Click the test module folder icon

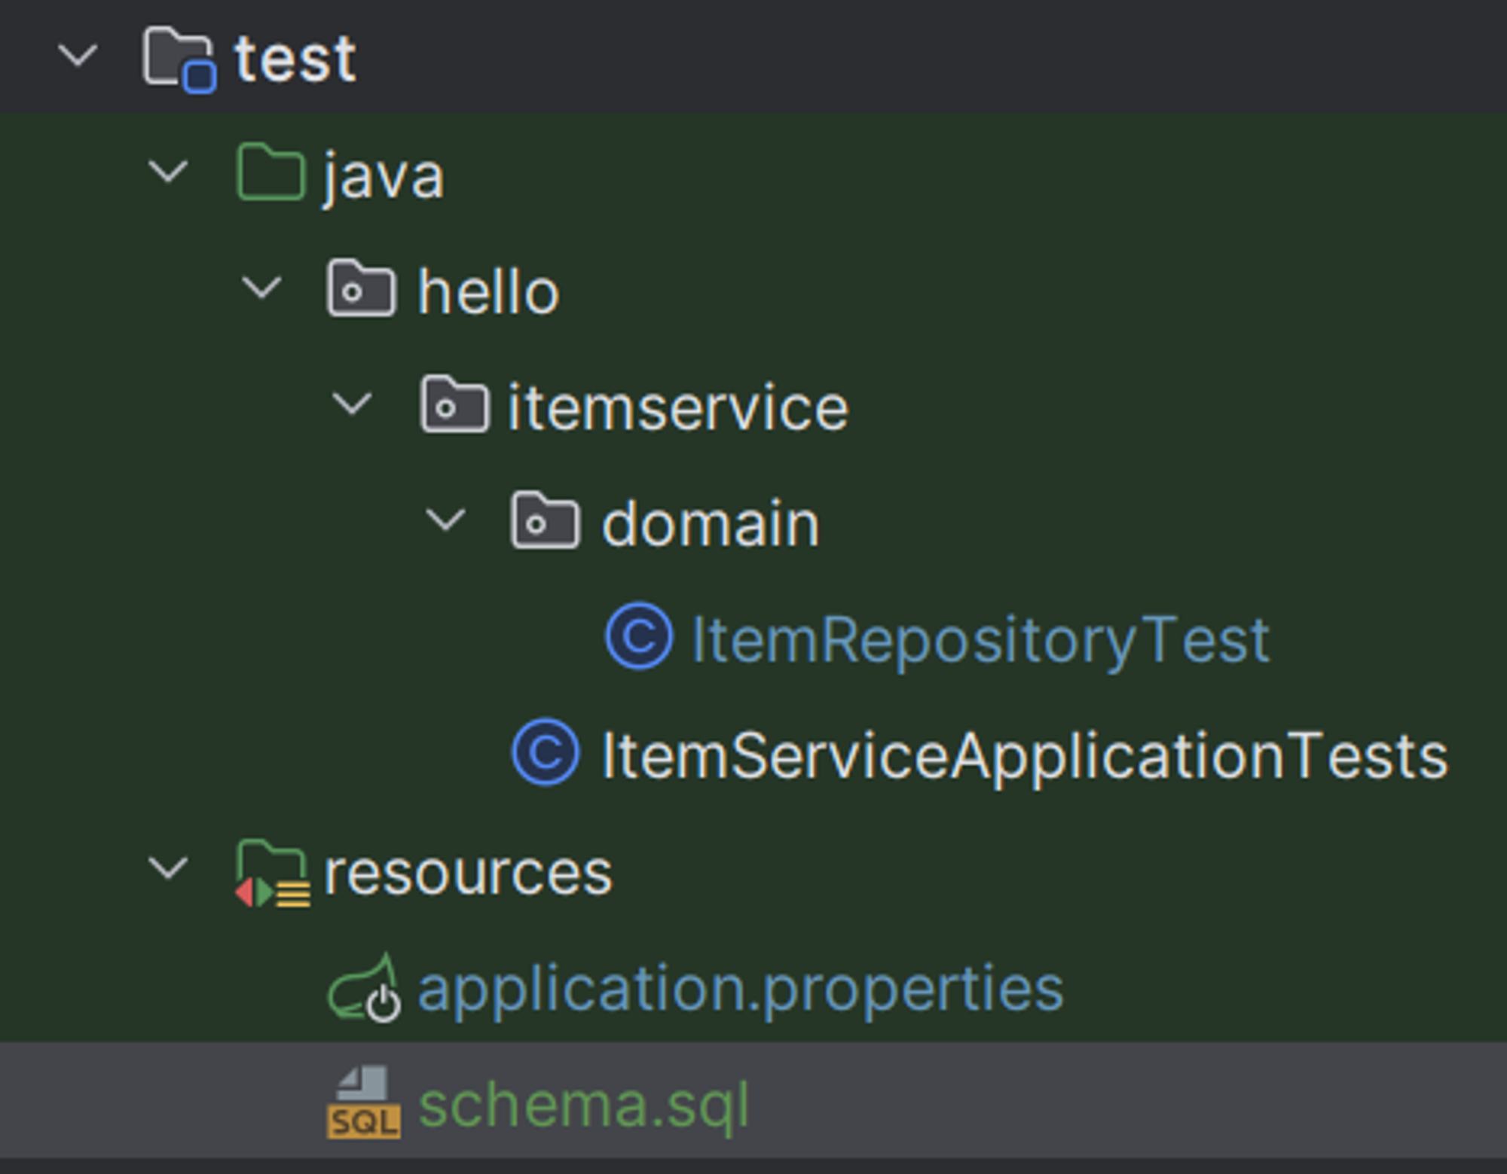click(x=179, y=58)
